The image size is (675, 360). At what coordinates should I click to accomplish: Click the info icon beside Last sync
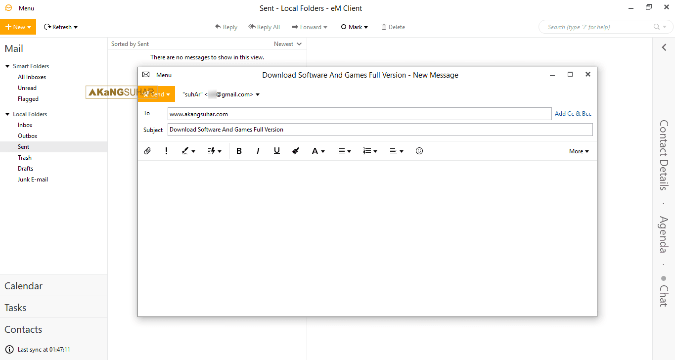coord(8,350)
